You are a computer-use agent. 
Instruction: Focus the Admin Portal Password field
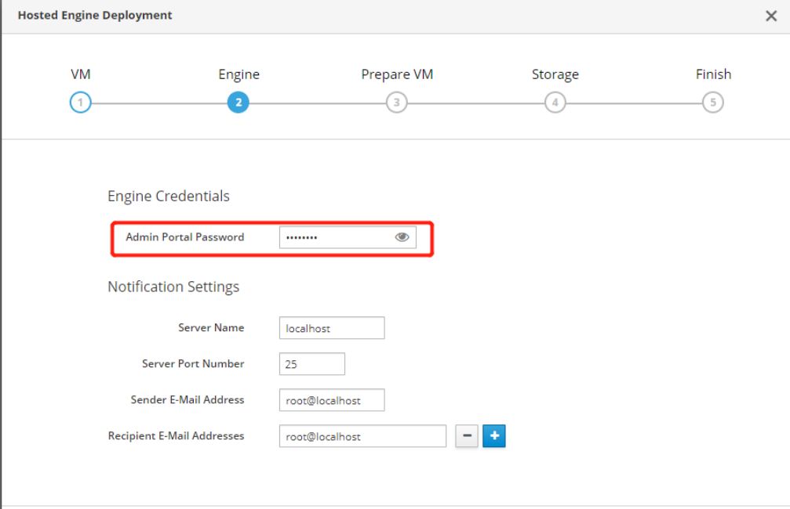333,237
